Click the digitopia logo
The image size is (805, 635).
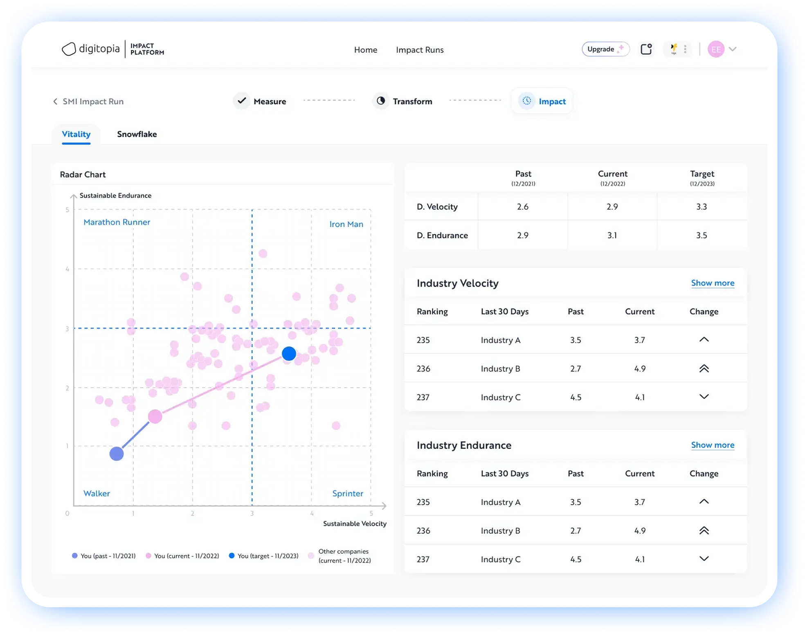pos(112,49)
